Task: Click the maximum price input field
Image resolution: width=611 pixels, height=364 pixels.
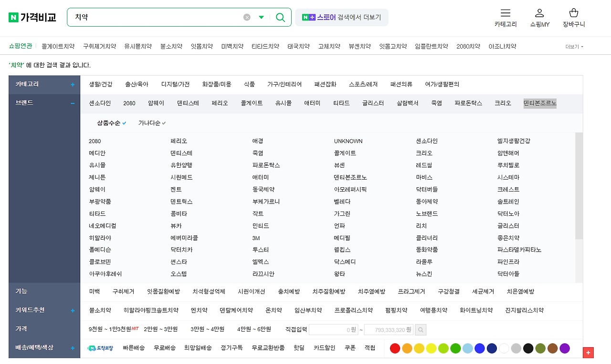Action: tap(389, 330)
